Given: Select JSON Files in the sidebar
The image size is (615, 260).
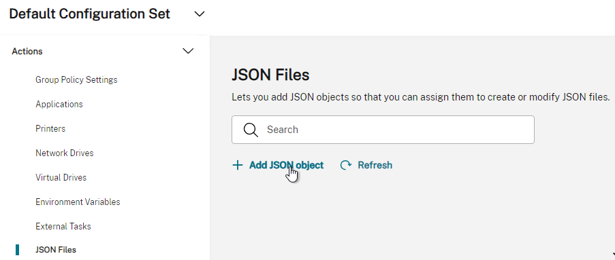Looking at the screenshot, I should (56, 250).
